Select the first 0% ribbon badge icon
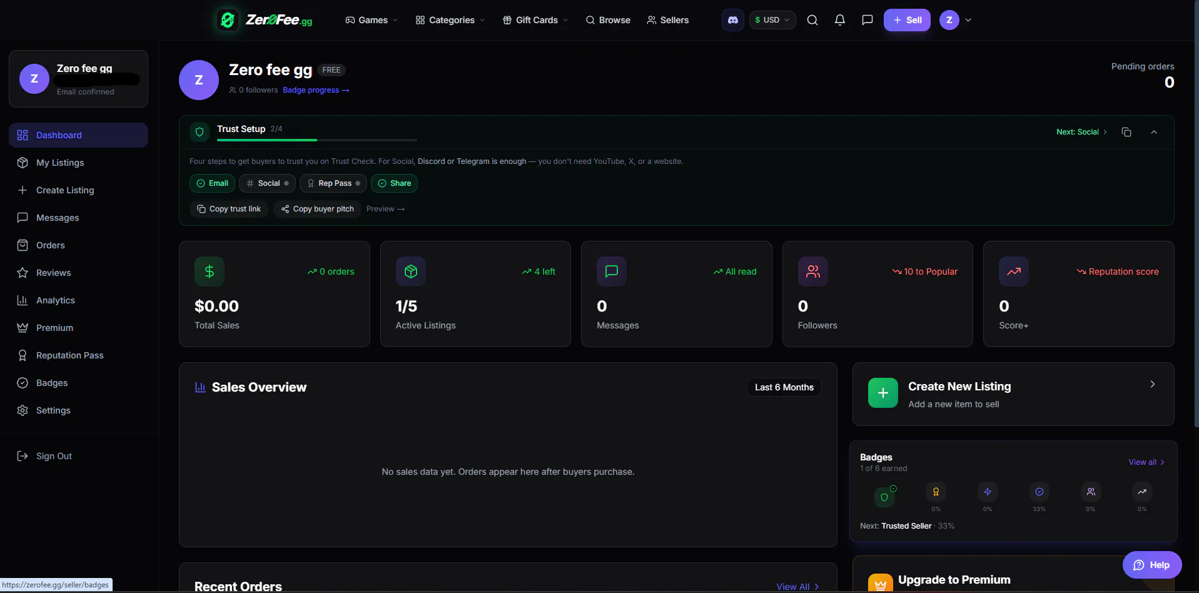 coord(936,492)
